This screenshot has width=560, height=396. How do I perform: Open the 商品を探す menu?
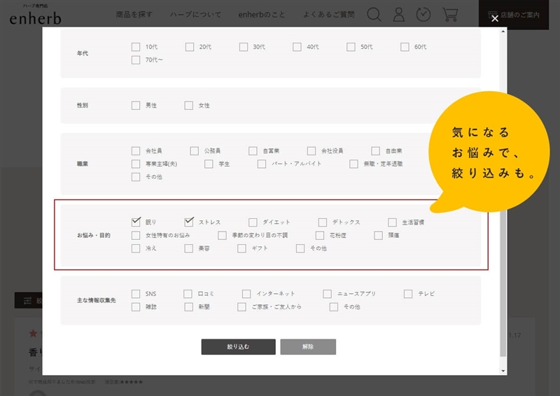[x=133, y=15]
